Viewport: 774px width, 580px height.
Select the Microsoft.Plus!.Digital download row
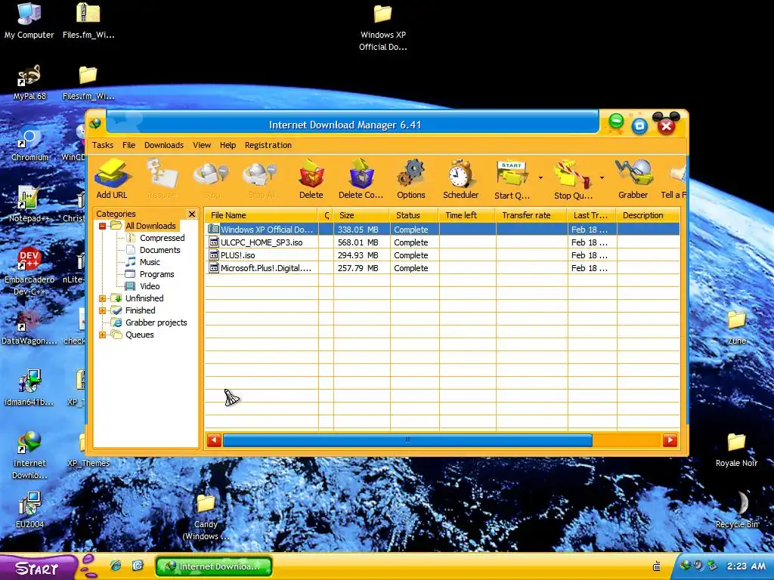(x=442, y=268)
